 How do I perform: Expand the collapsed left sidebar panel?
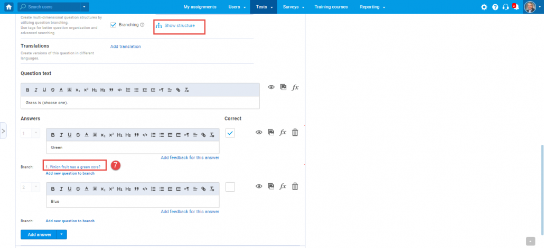[x=3, y=130]
